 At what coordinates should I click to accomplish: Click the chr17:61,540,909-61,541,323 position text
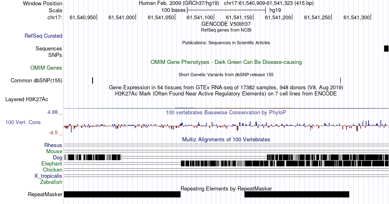pyautogui.click(x=269, y=3)
